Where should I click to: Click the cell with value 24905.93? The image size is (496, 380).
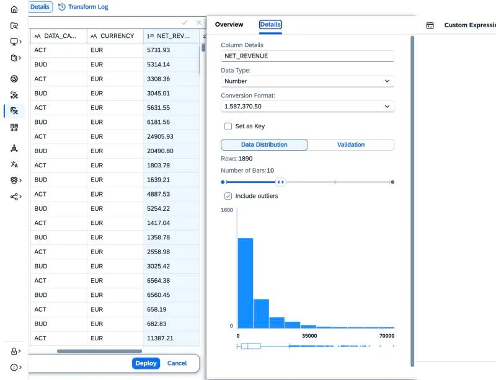[x=171, y=136]
